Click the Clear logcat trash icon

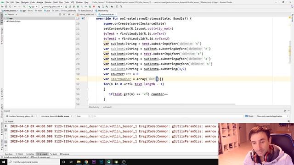6,126
